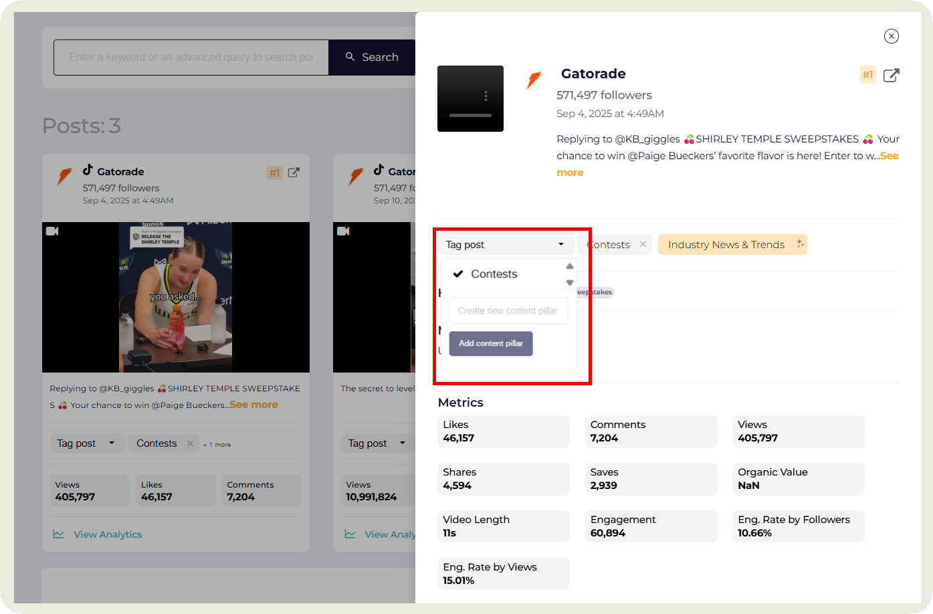
Task: Remove Contests tag on first post card
Action: point(190,443)
